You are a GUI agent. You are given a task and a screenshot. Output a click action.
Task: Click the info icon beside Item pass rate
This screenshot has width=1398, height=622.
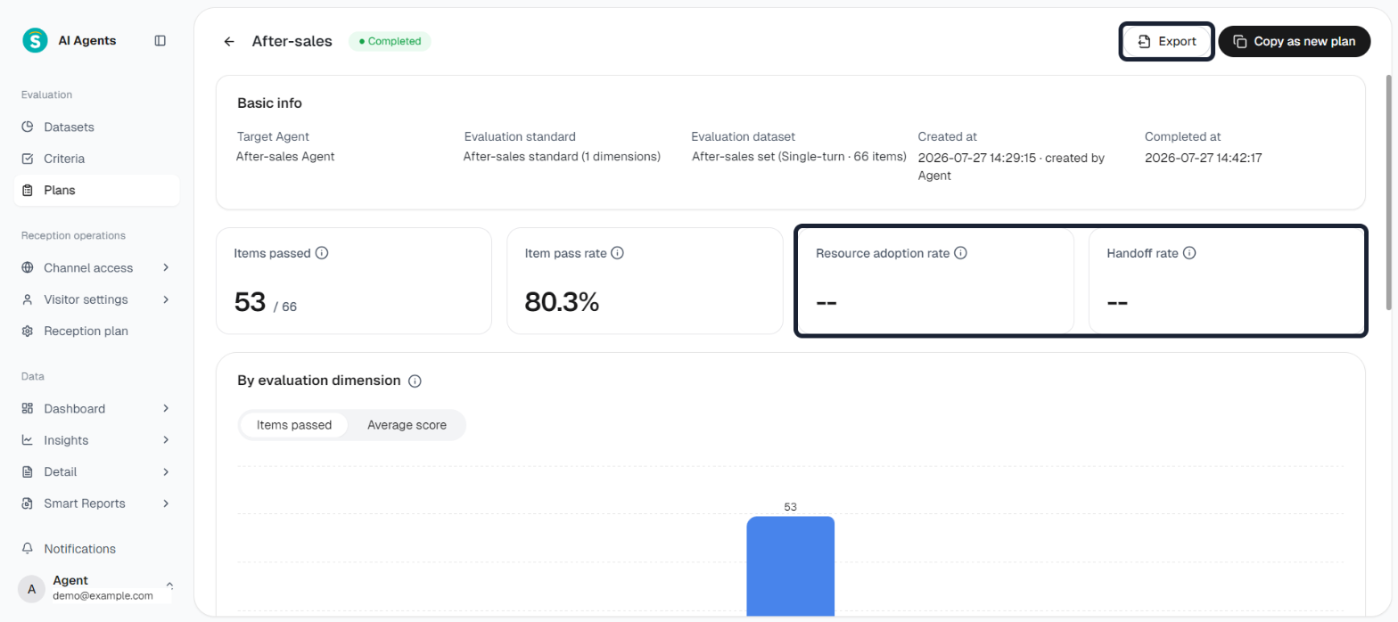[617, 253]
